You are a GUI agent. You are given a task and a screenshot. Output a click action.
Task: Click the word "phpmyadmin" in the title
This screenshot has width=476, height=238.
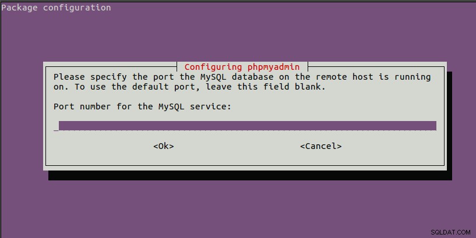(273, 67)
